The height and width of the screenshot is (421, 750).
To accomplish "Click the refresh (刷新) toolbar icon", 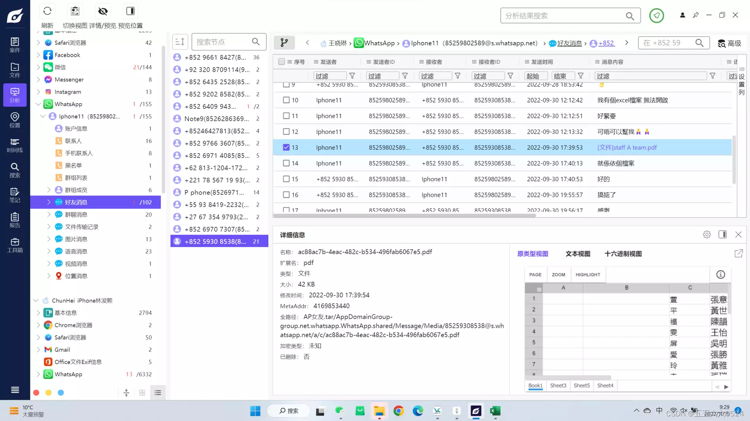I will 47,12.
